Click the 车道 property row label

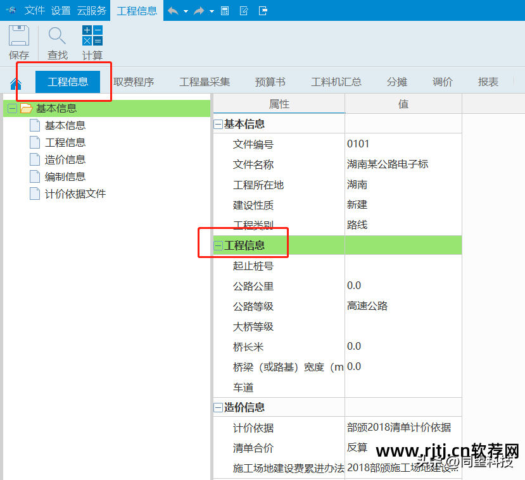click(x=243, y=388)
